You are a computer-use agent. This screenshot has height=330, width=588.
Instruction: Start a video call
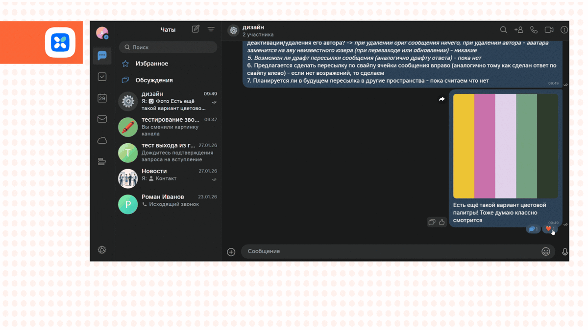pos(549,30)
